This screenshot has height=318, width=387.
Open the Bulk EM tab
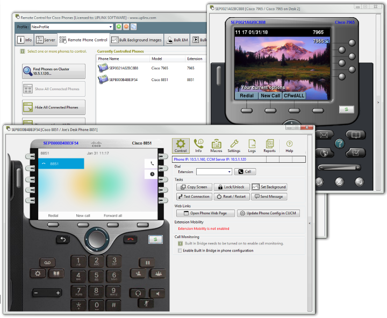click(x=177, y=40)
